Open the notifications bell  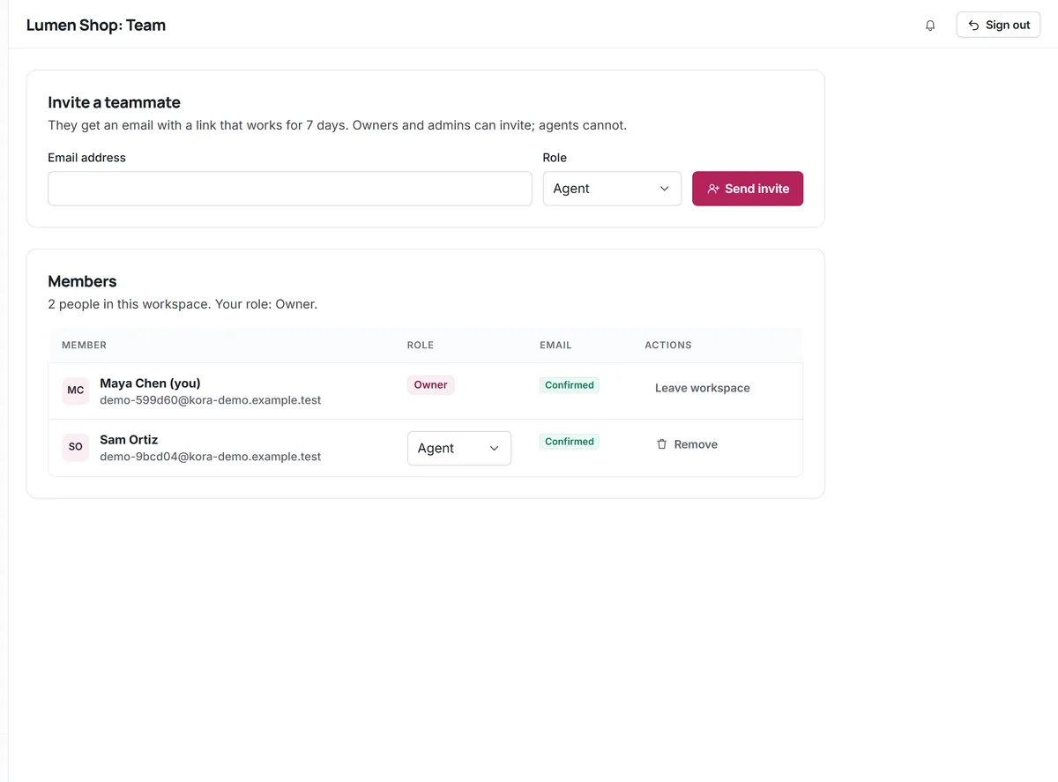[930, 26]
